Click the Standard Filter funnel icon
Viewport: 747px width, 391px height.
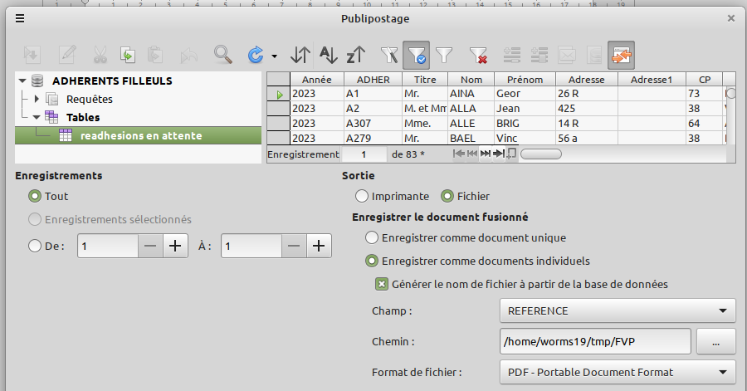pyautogui.click(x=445, y=56)
